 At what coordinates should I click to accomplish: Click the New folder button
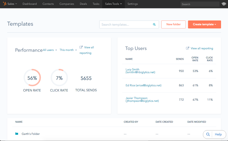click(173, 24)
